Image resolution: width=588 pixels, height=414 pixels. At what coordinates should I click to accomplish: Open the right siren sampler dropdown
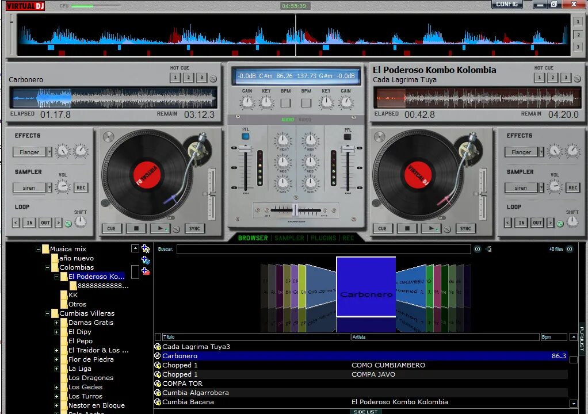point(541,187)
